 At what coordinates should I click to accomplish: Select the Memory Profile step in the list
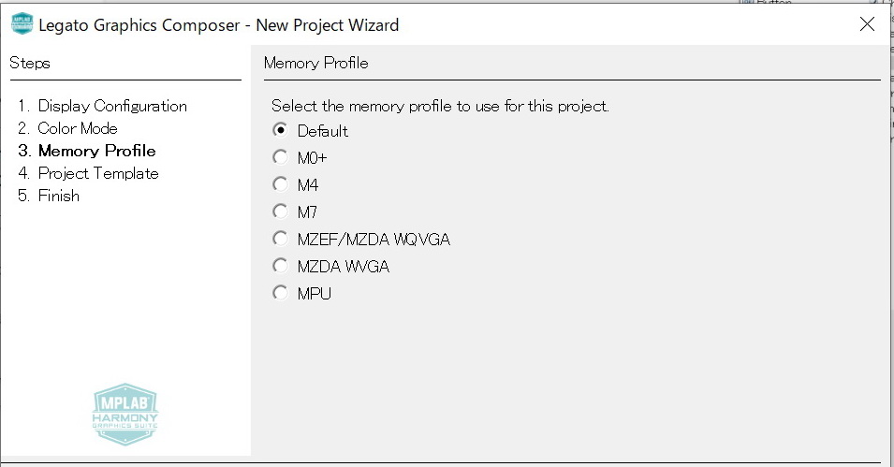(x=96, y=151)
